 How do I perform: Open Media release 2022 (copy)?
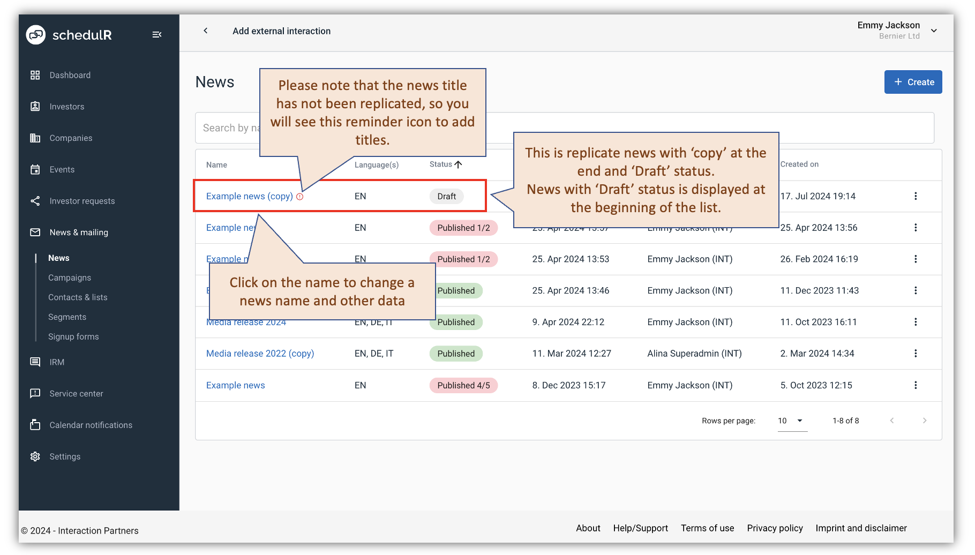click(260, 353)
